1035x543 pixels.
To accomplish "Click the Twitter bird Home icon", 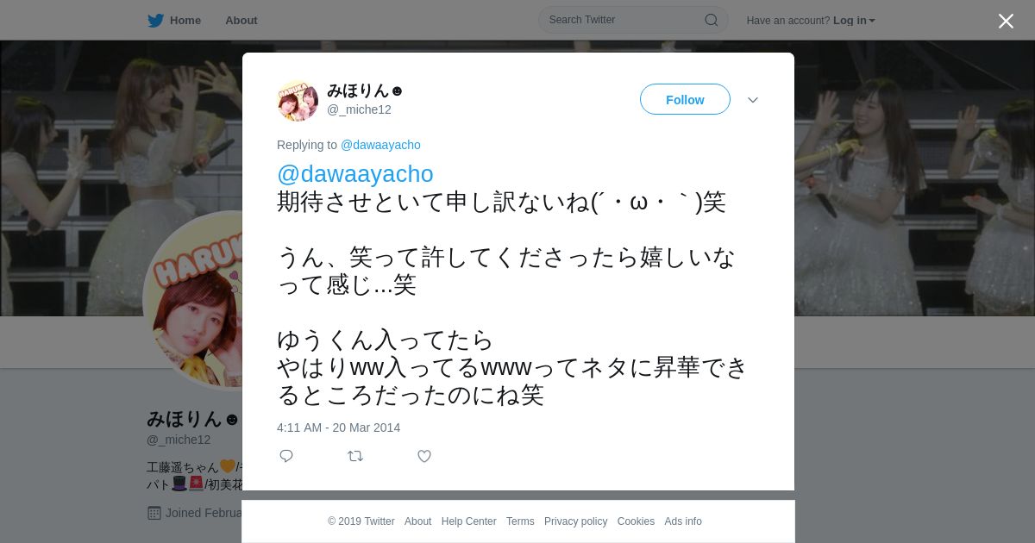I will (x=155, y=20).
